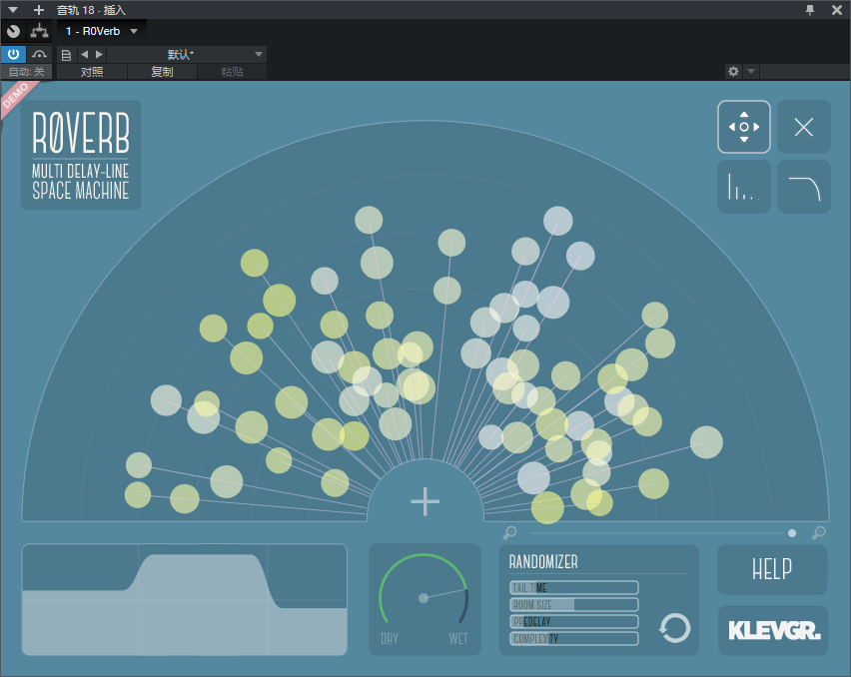This screenshot has width=851, height=677.
Task: Adjust the ROOM SIZE randomizer slider
Action: [573, 604]
